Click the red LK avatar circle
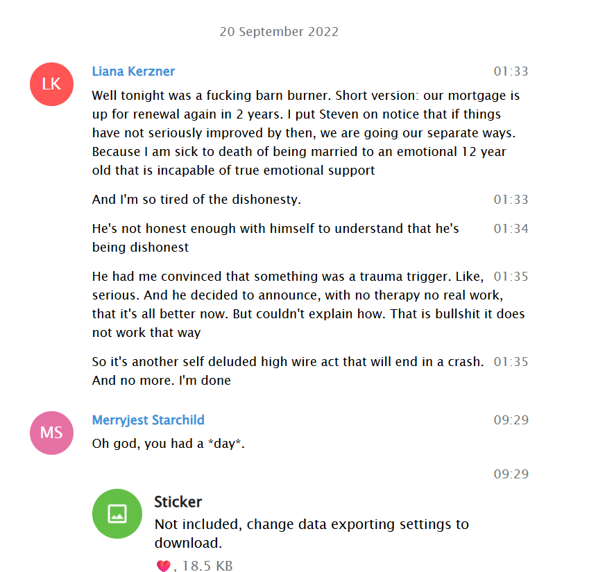 [x=51, y=84]
